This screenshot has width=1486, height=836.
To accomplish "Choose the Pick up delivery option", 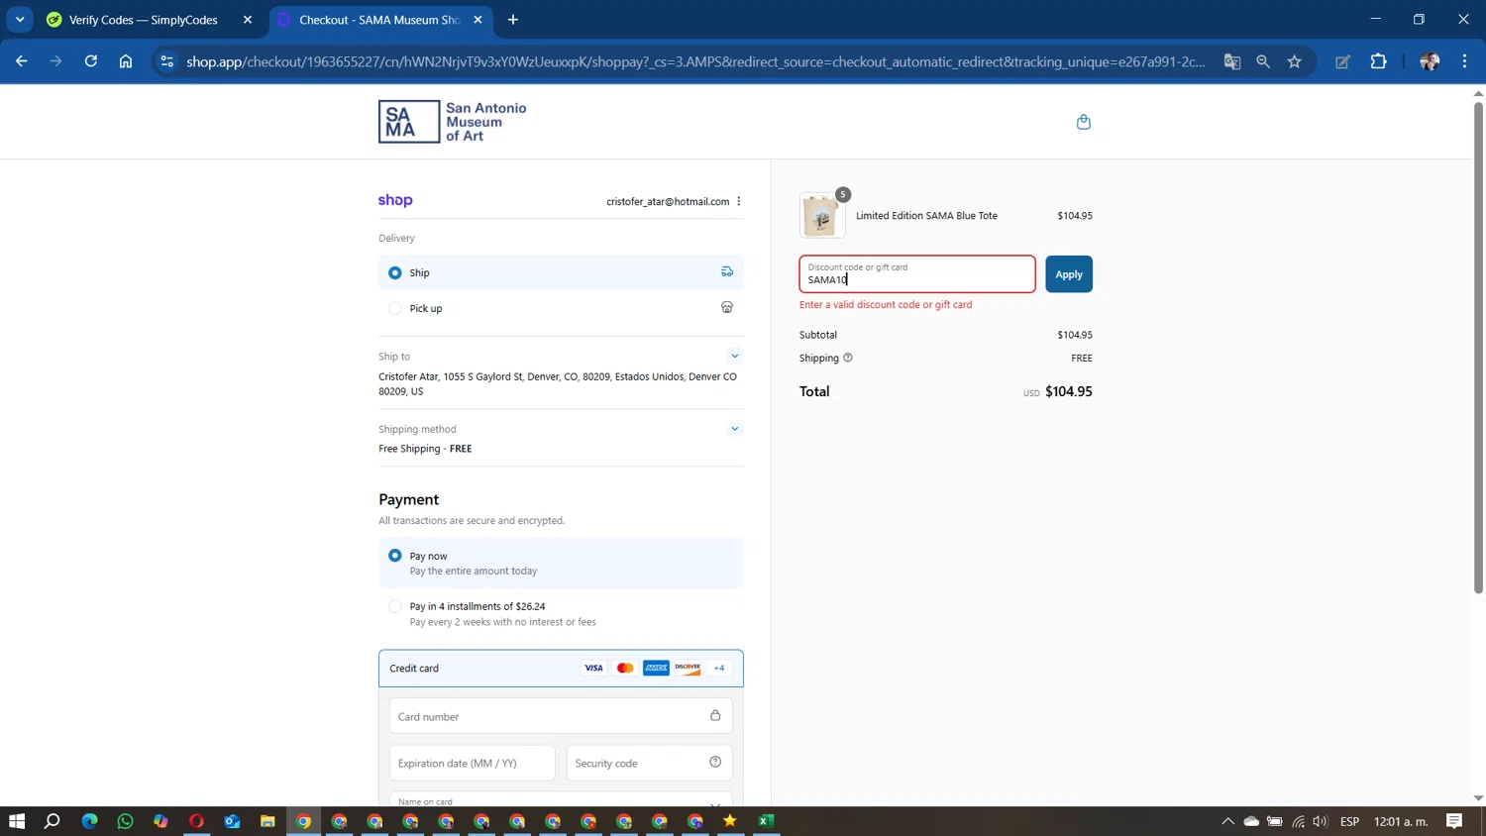I will coord(395,308).
